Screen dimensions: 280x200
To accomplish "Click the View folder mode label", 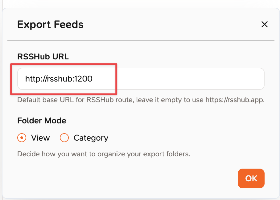I will coord(40,138).
